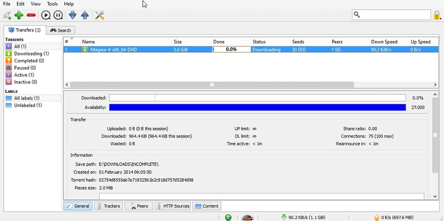This screenshot has height=221, width=444.
Task: Sort torrents by Peers column header
Action: click(x=350, y=42)
